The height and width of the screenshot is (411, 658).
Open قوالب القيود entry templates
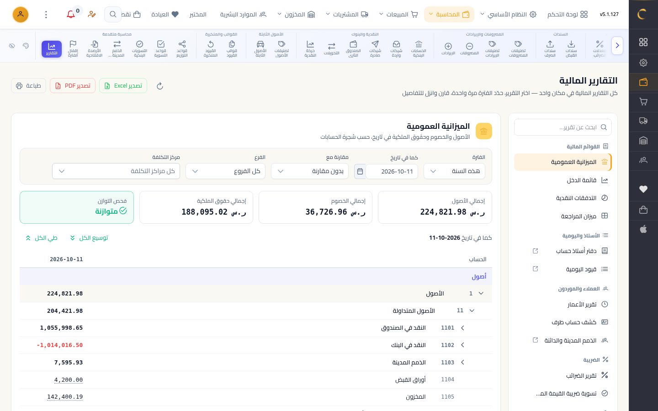[232, 49]
